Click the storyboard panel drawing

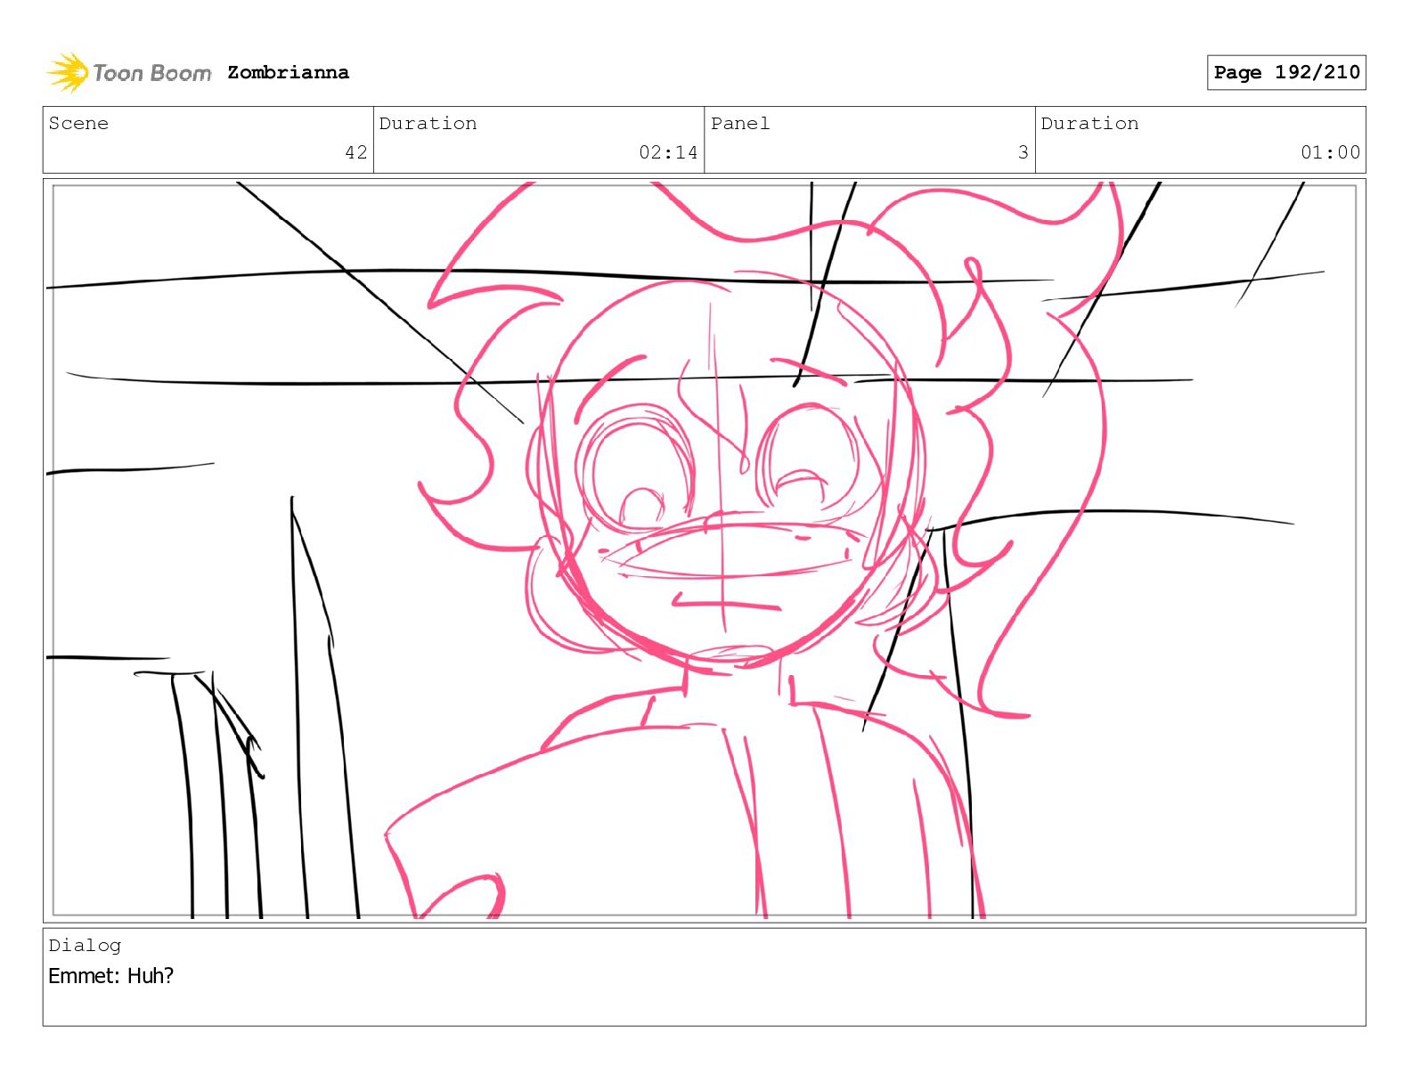(x=705, y=550)
